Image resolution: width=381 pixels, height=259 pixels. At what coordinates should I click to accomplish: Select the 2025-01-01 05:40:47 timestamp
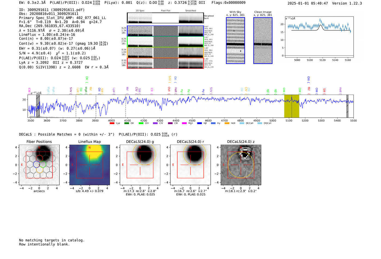(308, 3)
